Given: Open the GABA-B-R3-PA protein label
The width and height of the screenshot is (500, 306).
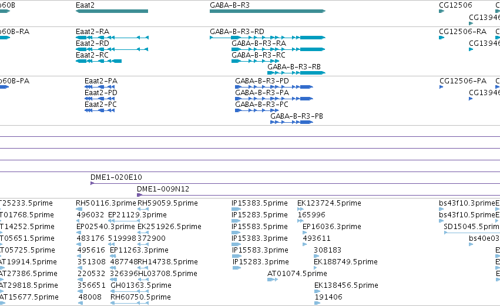Looking at the screenshot, I should tap(262, 93).
